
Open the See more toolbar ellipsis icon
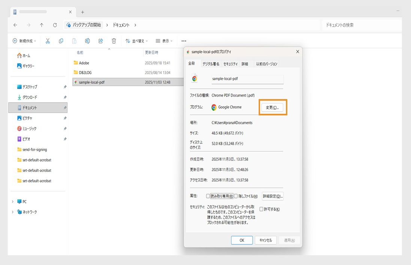tap(183, 41)
